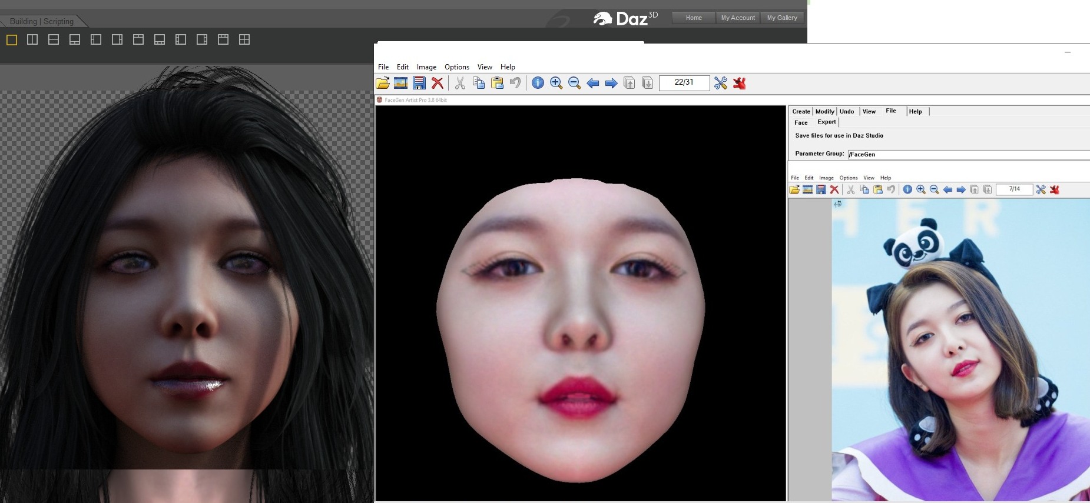This screenshot has width=1090, height=503.
Task: Open settings wrench icon in 22/31 viewer
Action: coord(721,83)
